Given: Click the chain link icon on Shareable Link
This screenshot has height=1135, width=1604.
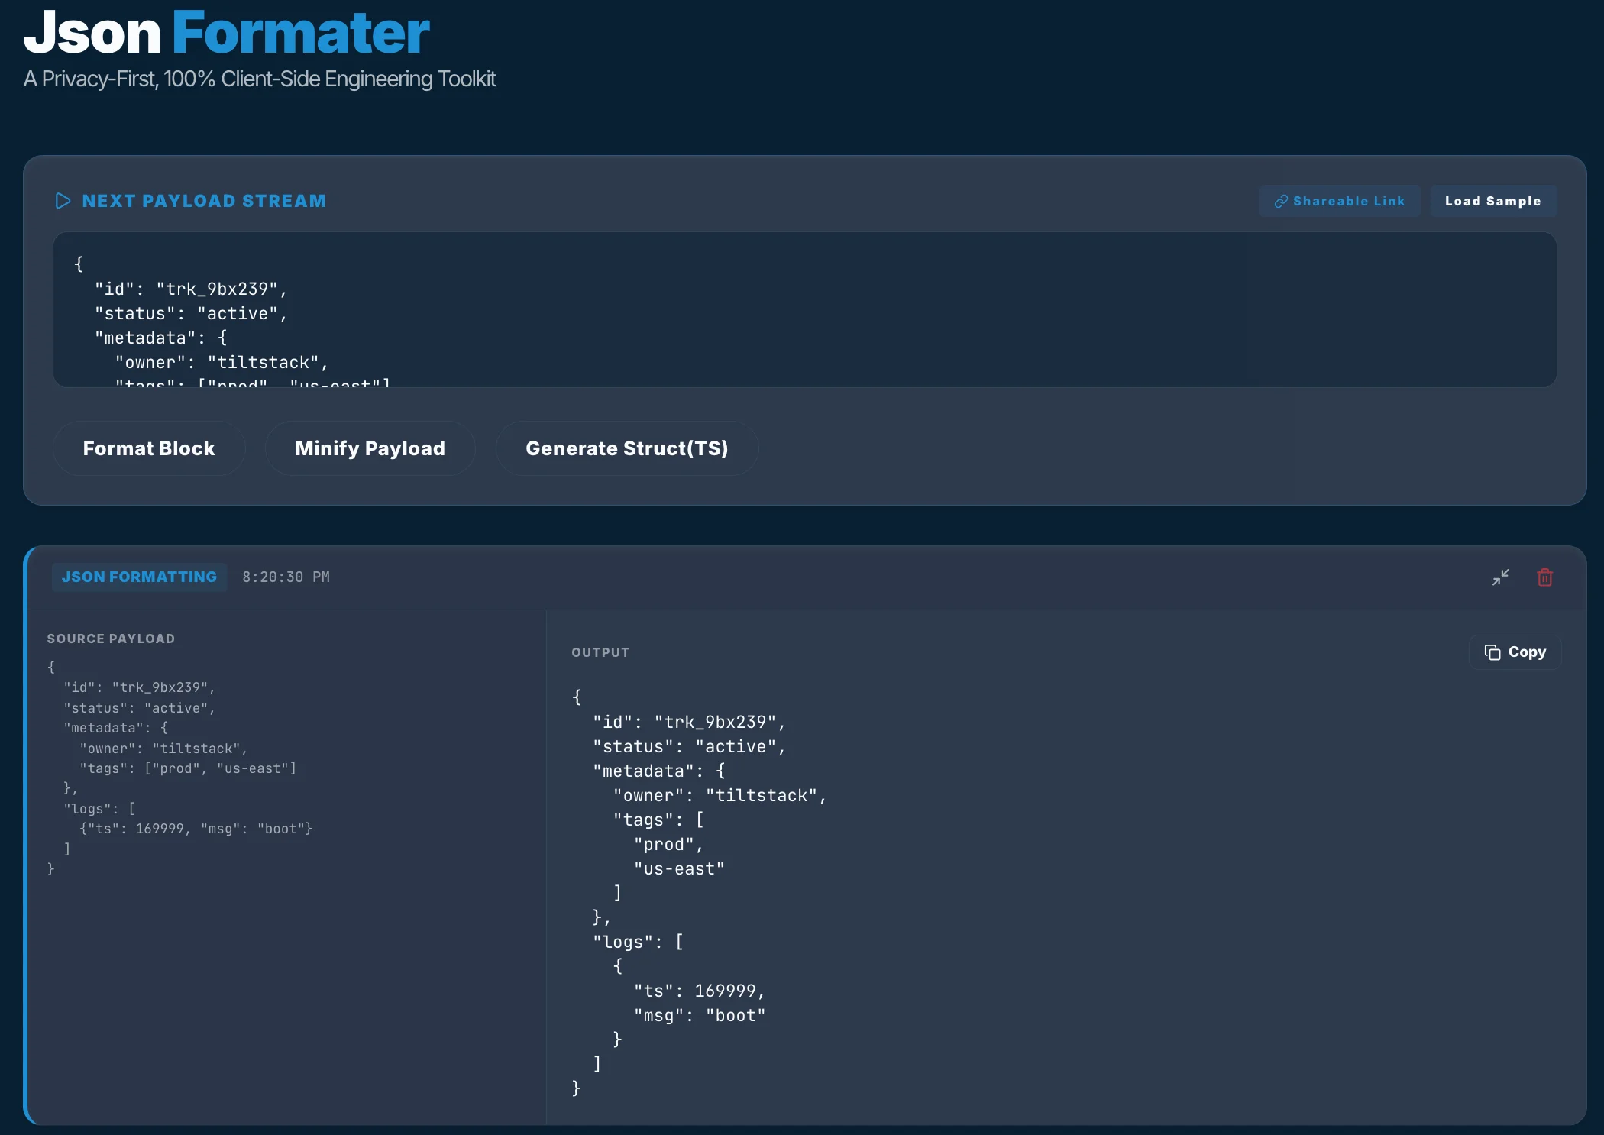Looking at the screenshot, I should coord(1282,201).
